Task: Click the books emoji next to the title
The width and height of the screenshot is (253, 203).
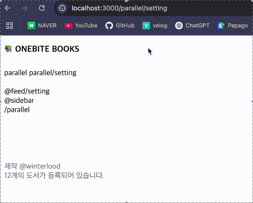Action: click(9, 49)
